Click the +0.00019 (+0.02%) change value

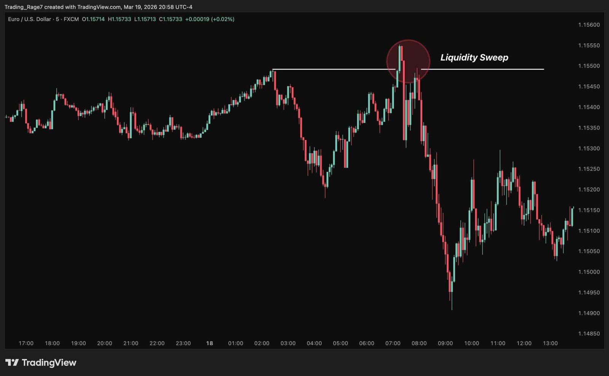pyautogui.click(x=210, y=19)
